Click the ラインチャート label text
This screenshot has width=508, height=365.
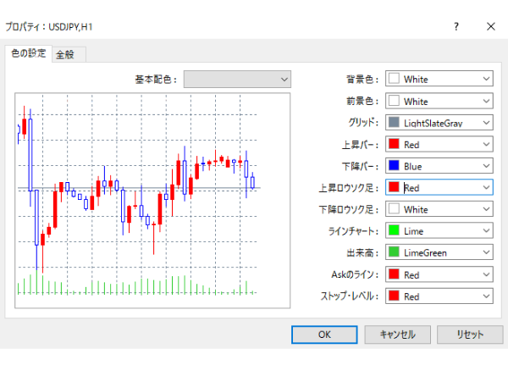coord(353,231)
